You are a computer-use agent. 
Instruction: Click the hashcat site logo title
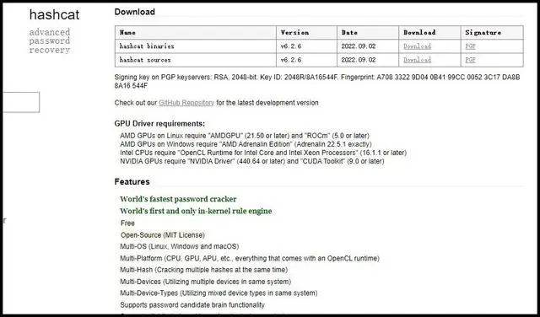(54, 14)
